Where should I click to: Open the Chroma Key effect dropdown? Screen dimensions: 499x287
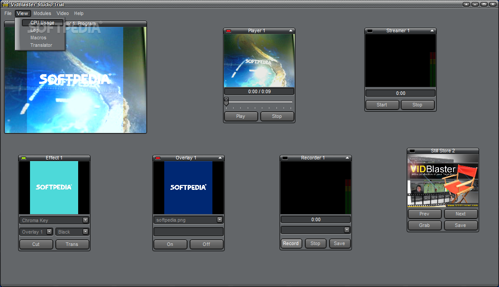85,220
